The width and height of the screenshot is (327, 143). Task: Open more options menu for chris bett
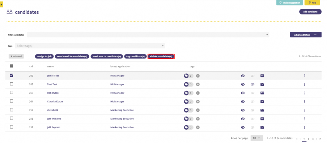tap(305, 110)
